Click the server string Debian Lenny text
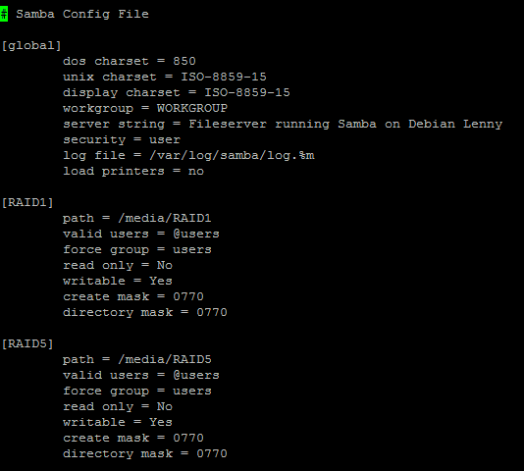 click(455, 124)
